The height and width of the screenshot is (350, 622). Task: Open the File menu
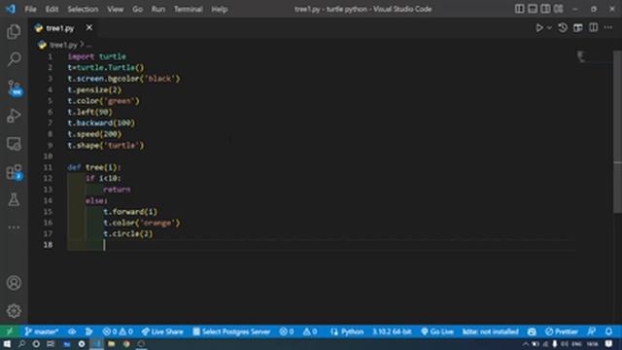[x=30, y=9]
